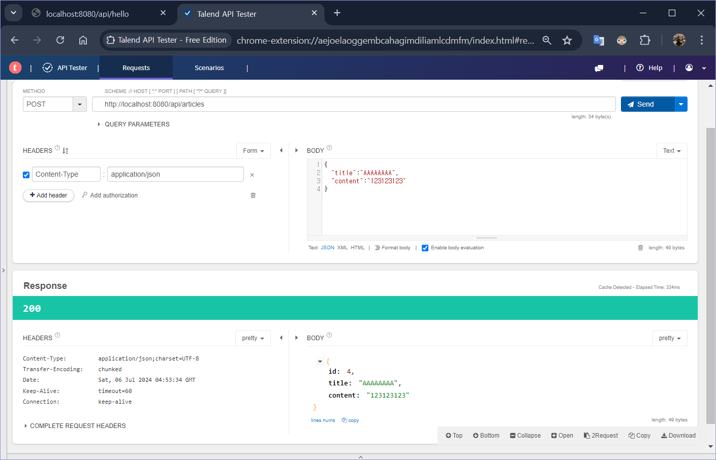Collapse request body panel right arrow
716x460 pixels.
tap(296, 150)
